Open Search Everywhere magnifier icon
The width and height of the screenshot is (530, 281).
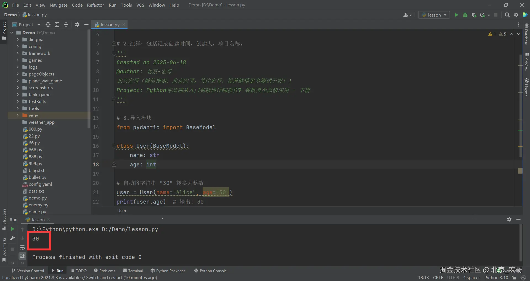click(x=507, y=15)
